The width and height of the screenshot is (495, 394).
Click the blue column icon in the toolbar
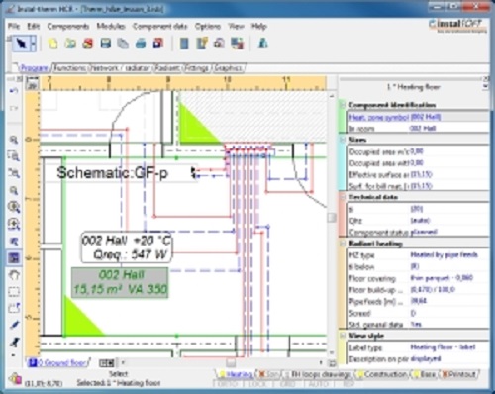(184, 44)
